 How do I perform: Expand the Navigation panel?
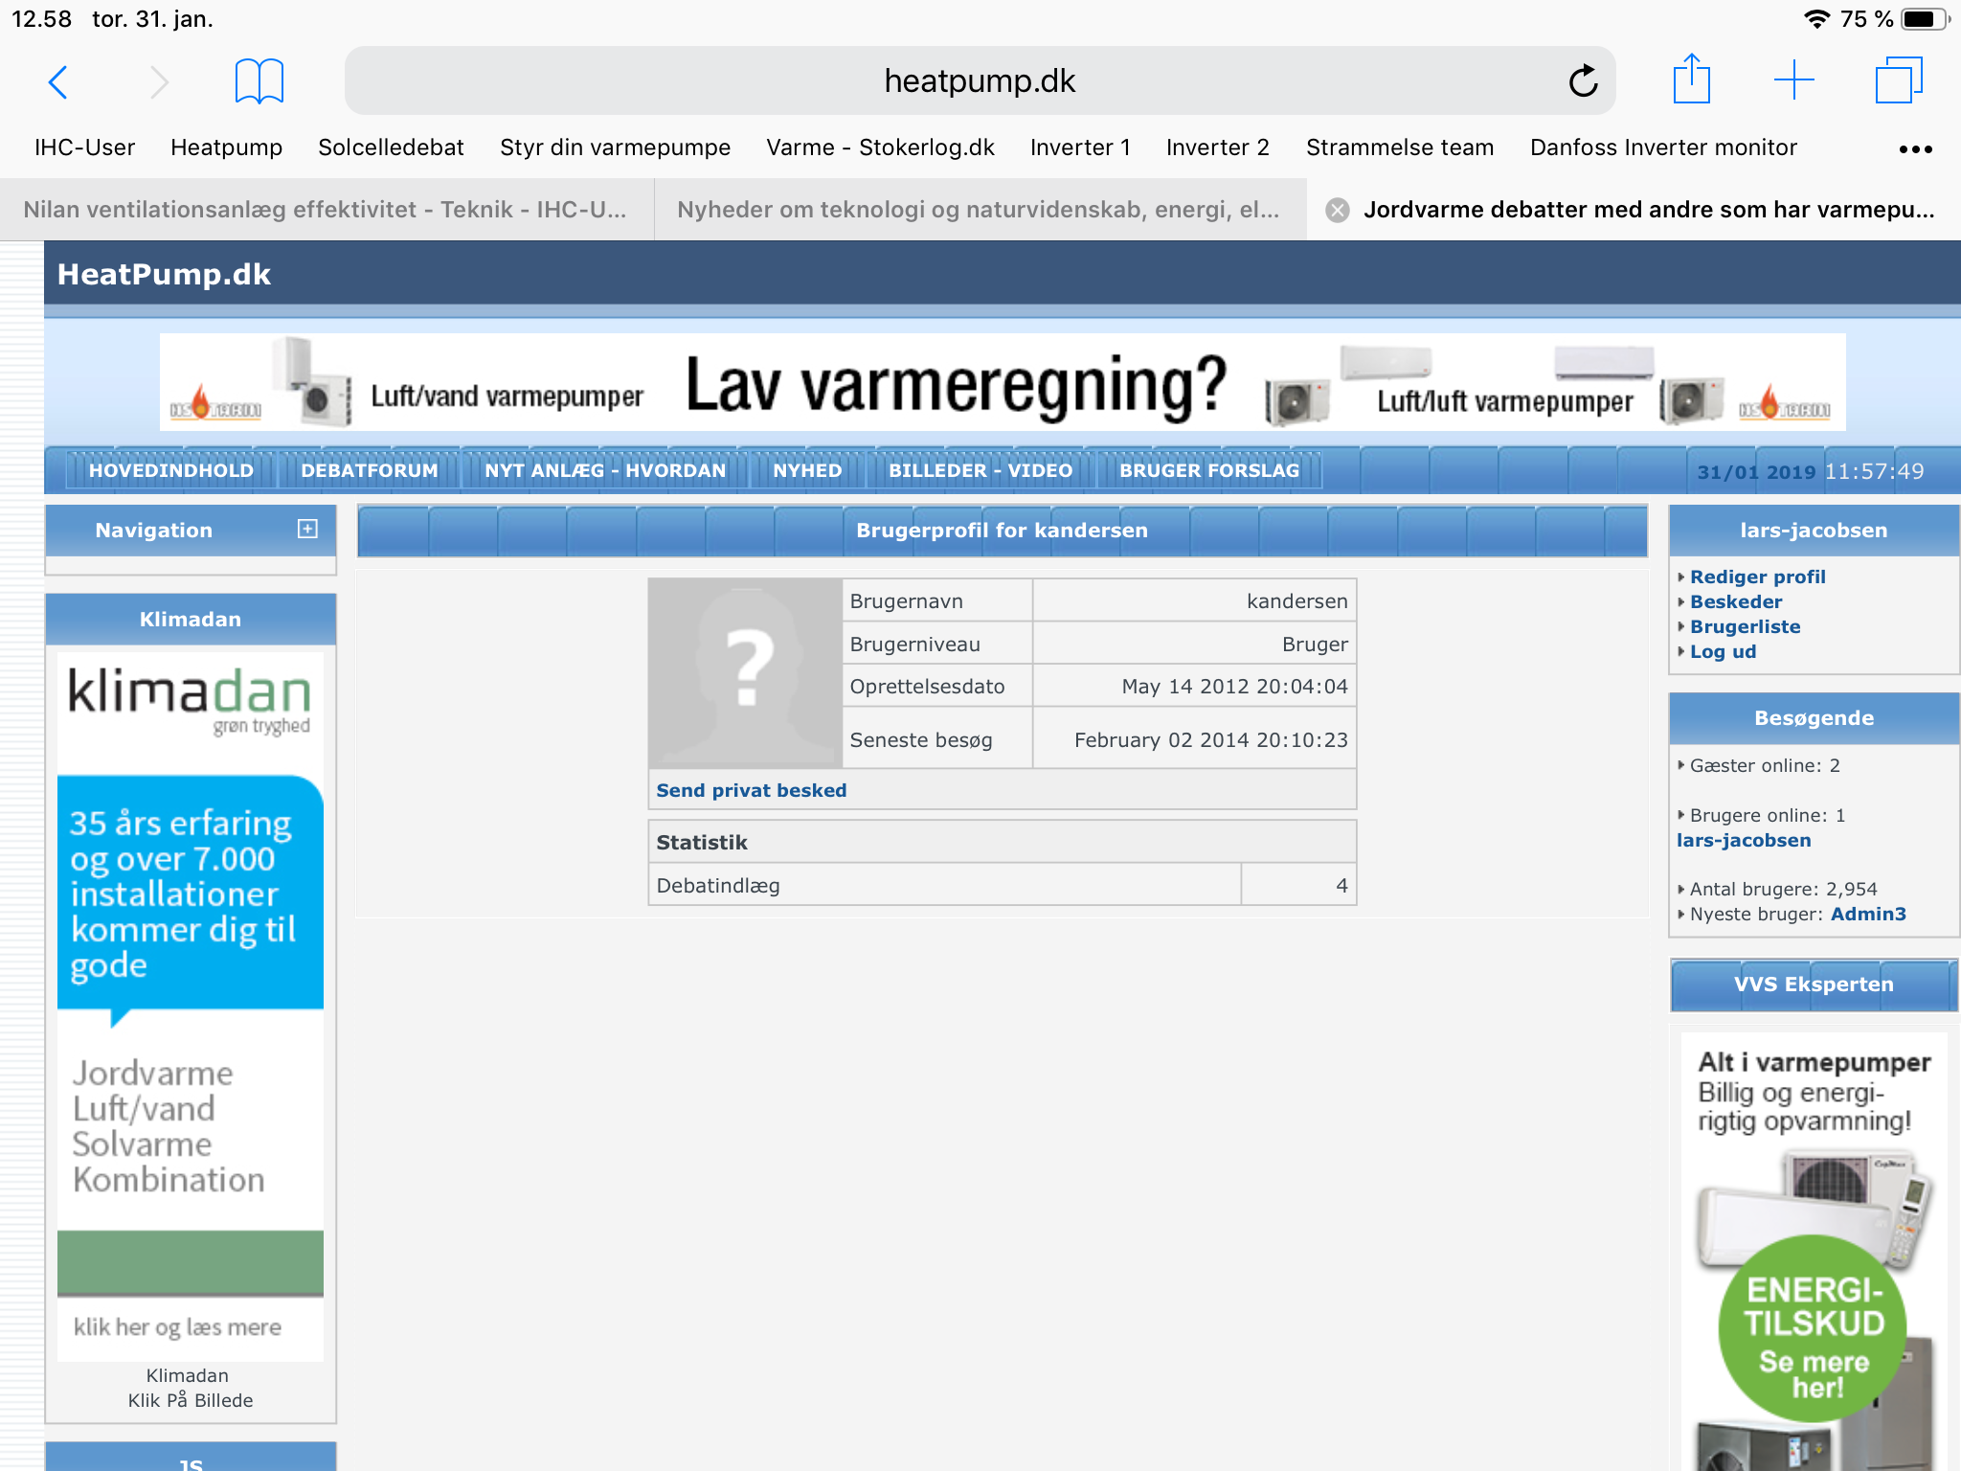pyautogui.click(x=307, y=529)
